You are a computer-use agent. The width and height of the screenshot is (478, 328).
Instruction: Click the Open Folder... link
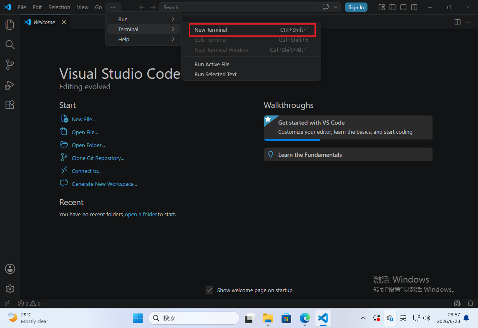88,145
